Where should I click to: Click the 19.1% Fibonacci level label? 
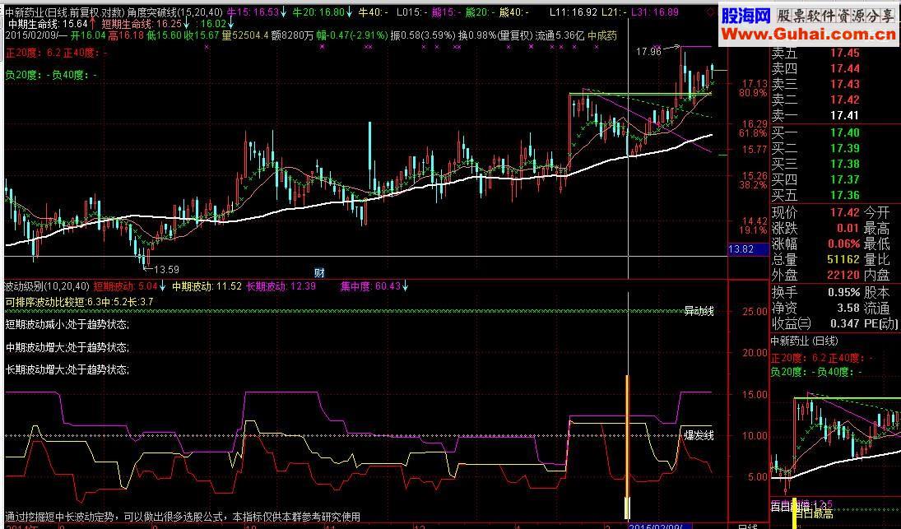tap(754, 230)
